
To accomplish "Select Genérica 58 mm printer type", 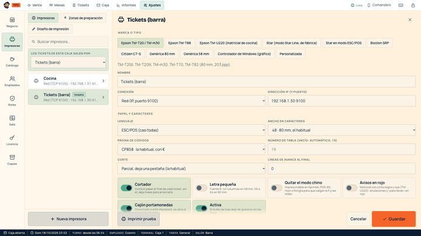I will [196, 54].
